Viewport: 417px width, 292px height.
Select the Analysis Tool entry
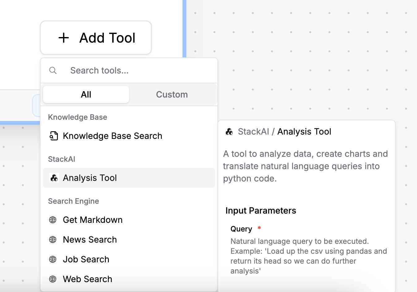click(129, 178)
